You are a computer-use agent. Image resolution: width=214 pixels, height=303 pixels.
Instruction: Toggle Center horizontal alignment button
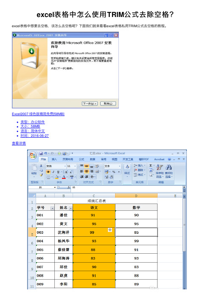point(87,171)
